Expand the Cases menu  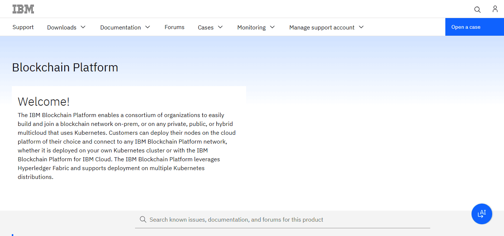click(x=210, y=27)
